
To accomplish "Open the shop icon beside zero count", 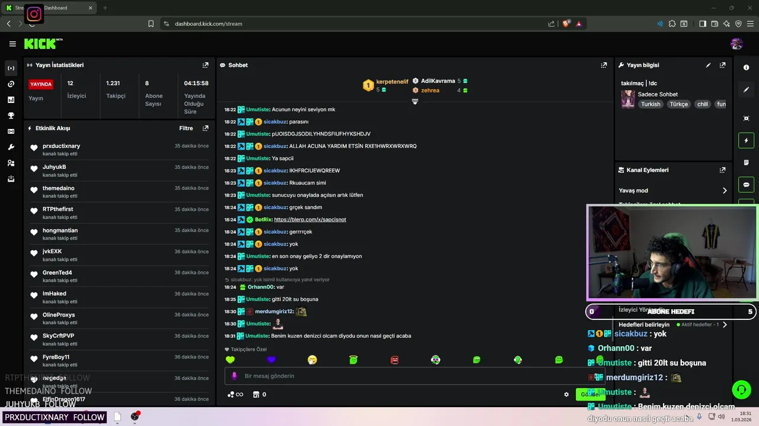I will (x=256, y=395).
